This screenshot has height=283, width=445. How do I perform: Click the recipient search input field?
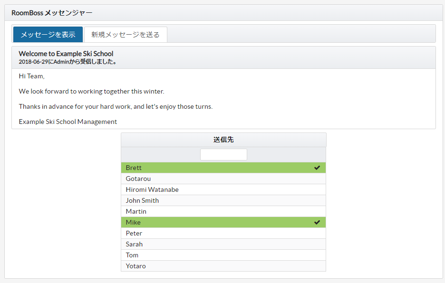pos(223,155)
